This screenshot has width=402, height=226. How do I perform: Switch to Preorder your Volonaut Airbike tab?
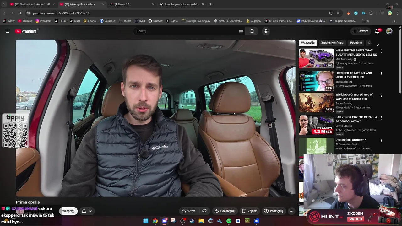pyautogui.click(x=182, y=4)
